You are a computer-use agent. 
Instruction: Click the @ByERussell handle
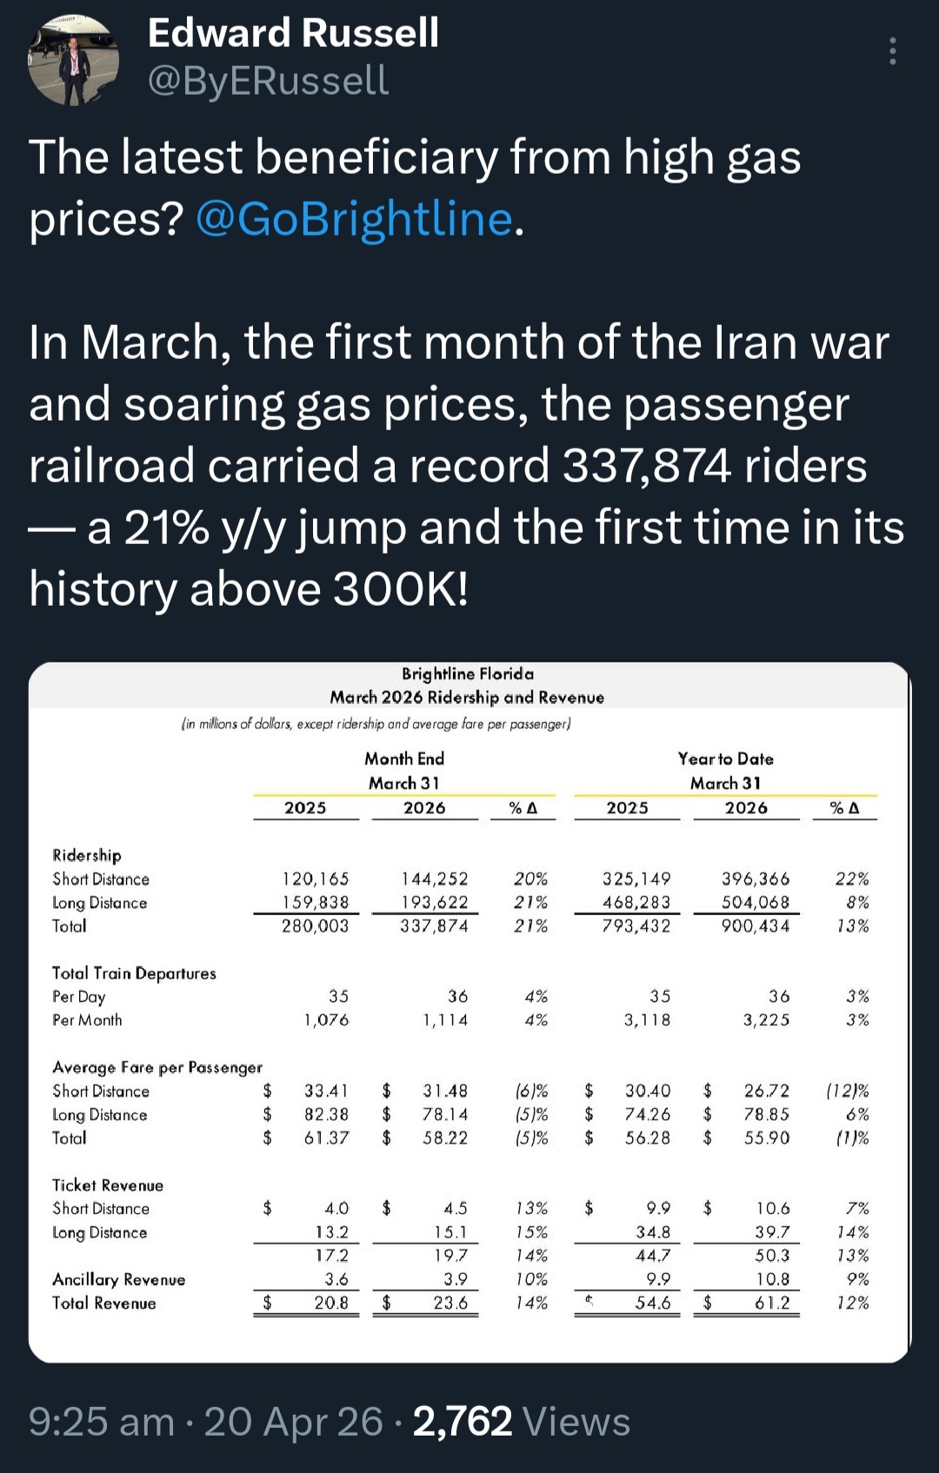[268, 81]
